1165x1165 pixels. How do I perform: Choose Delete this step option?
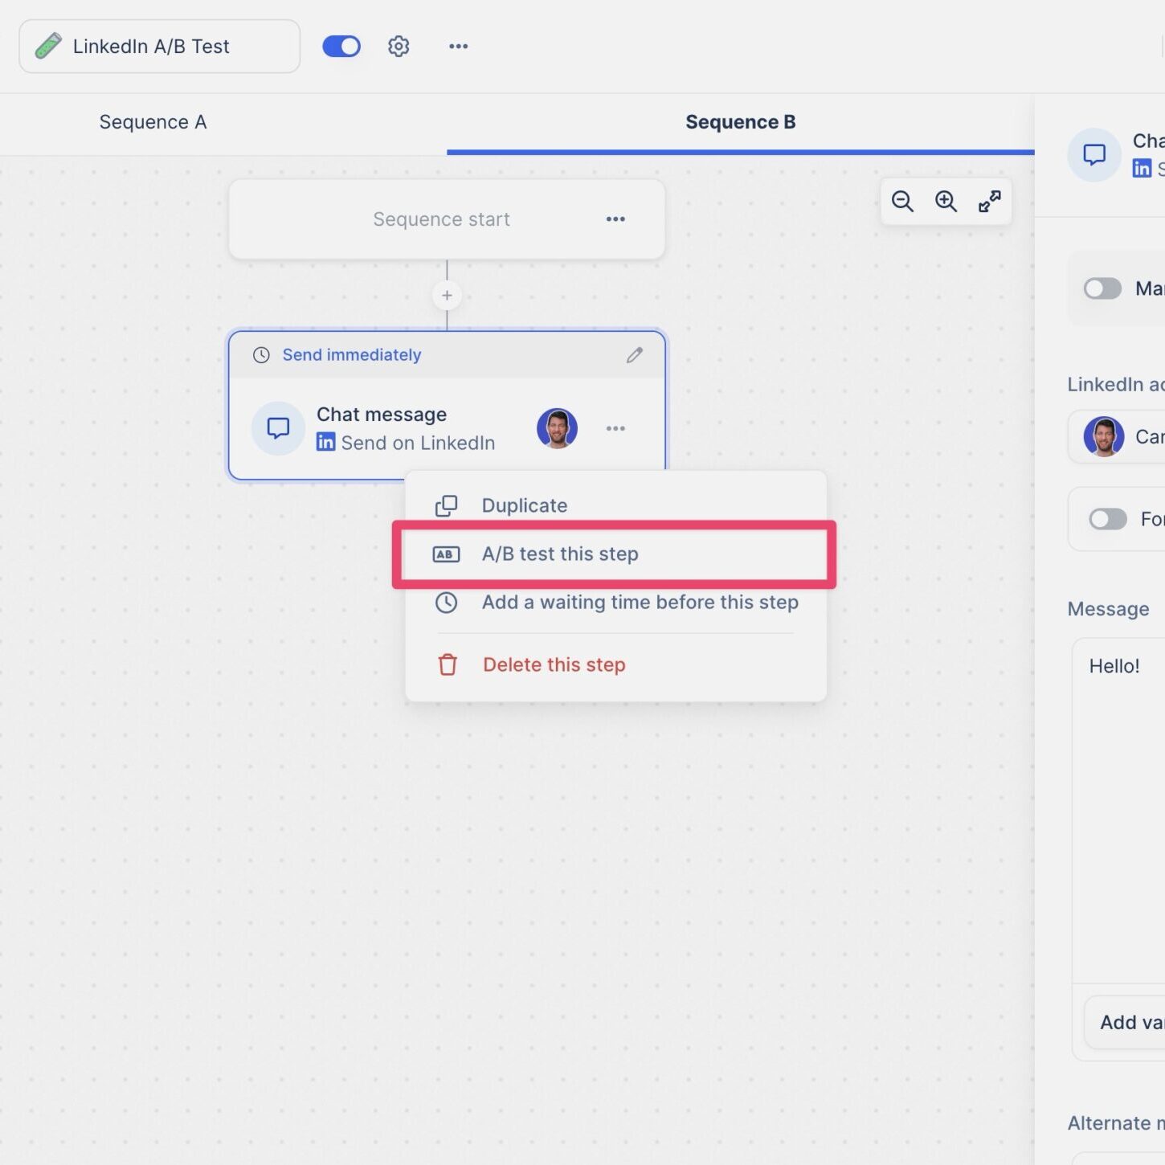point(554,665)
